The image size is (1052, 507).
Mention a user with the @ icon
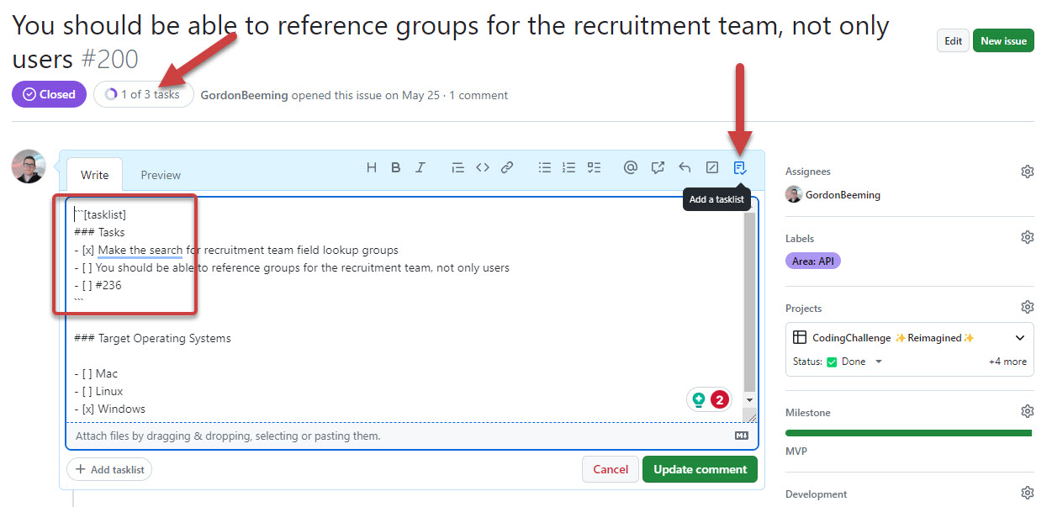[631, 167]
